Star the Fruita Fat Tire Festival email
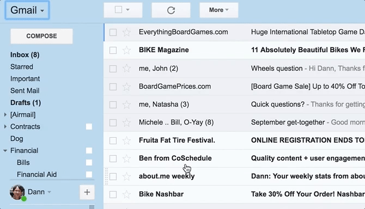Screen dimensions: 365x209 (126, 140)
